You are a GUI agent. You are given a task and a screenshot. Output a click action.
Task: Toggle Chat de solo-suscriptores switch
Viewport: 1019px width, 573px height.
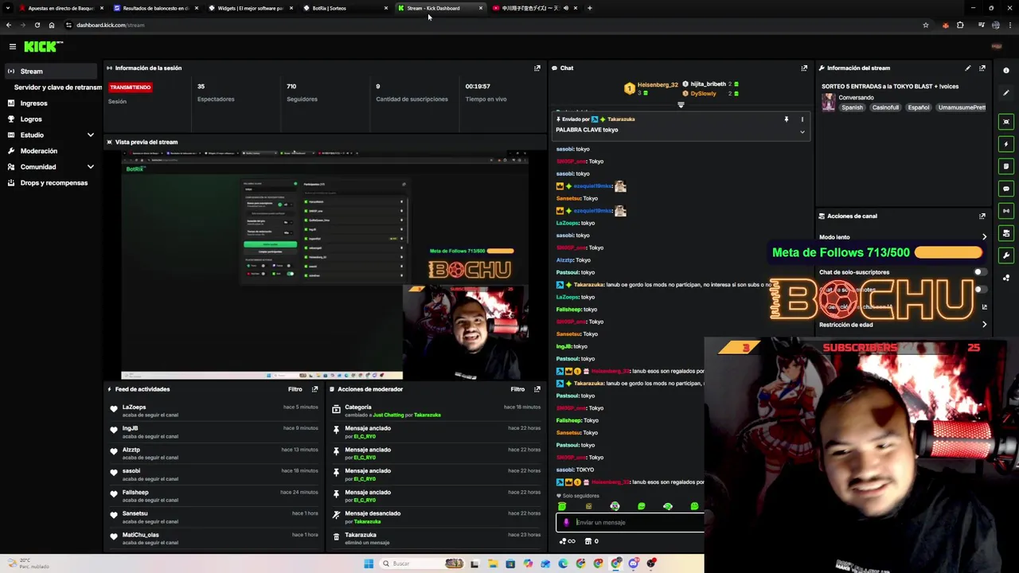(x=979, y=272)
